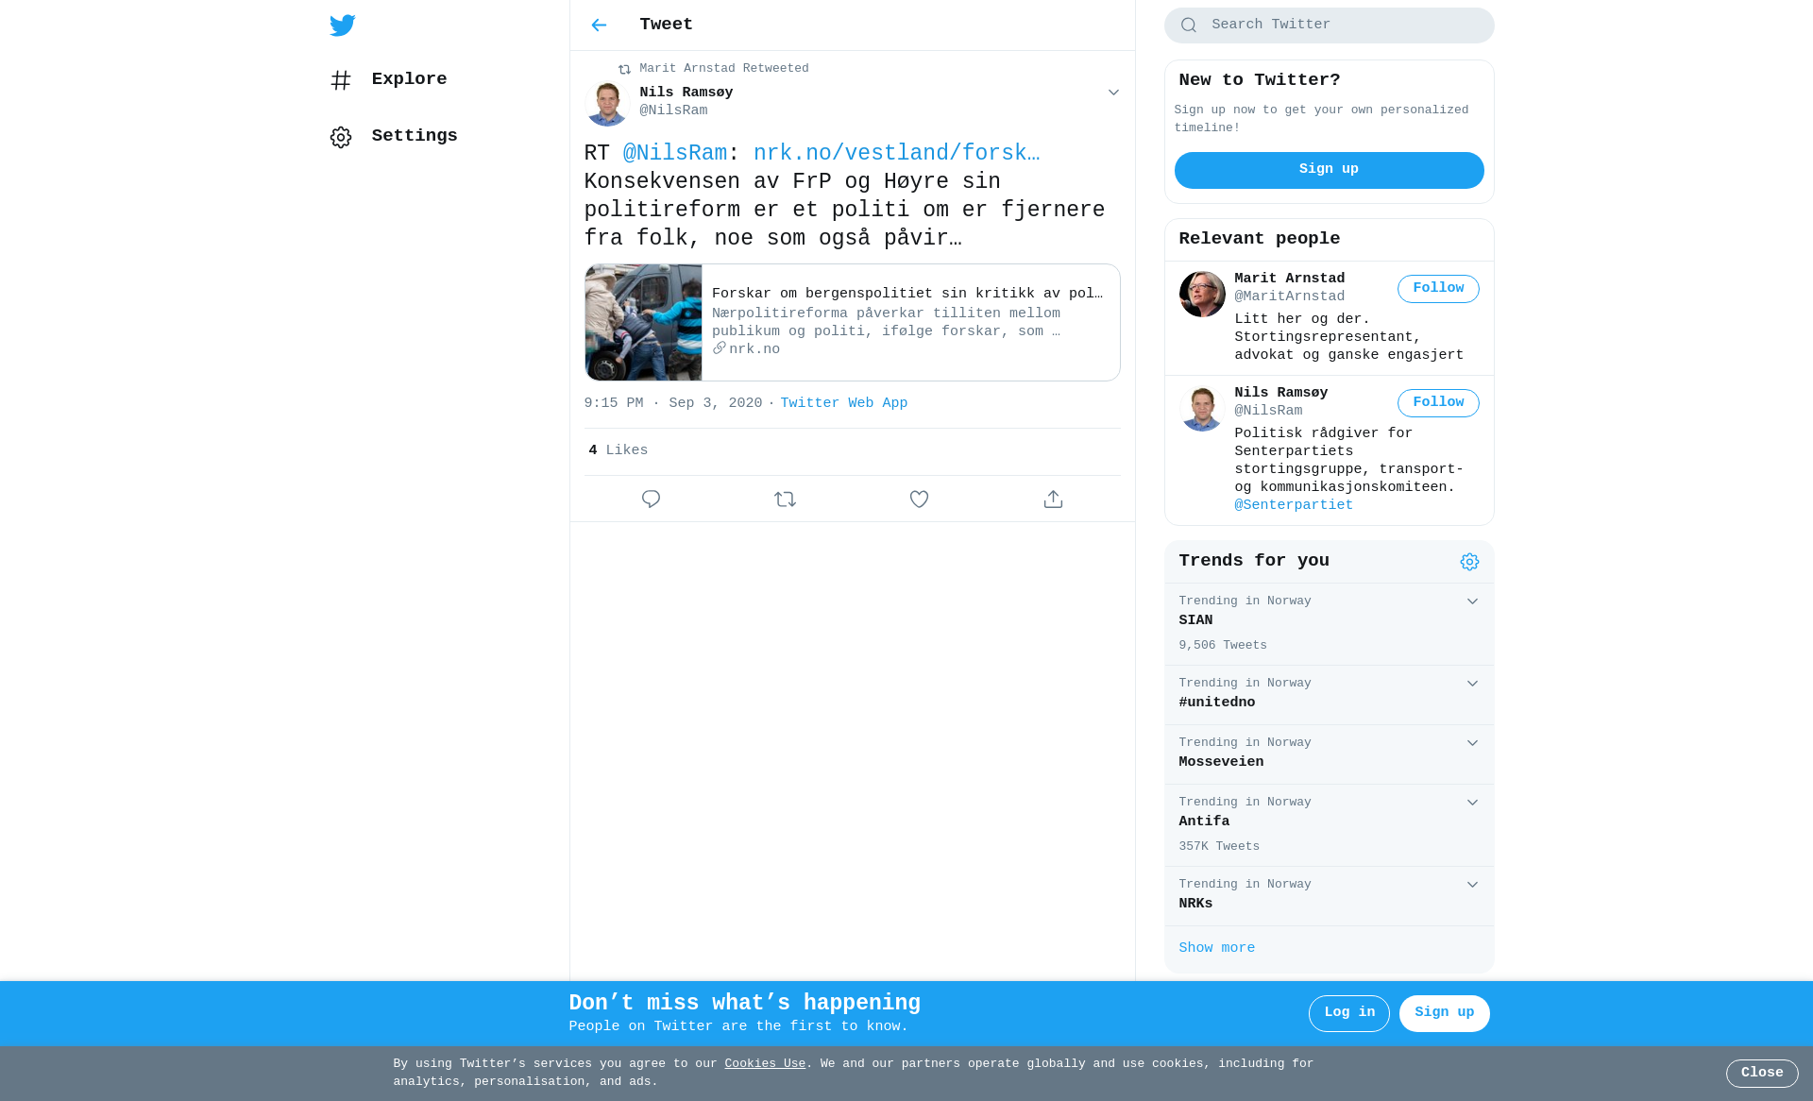Open the nrk.no article card thumbnail
The height and width of the screenshot is (1101, 1813).
click(x=643, y=322)
